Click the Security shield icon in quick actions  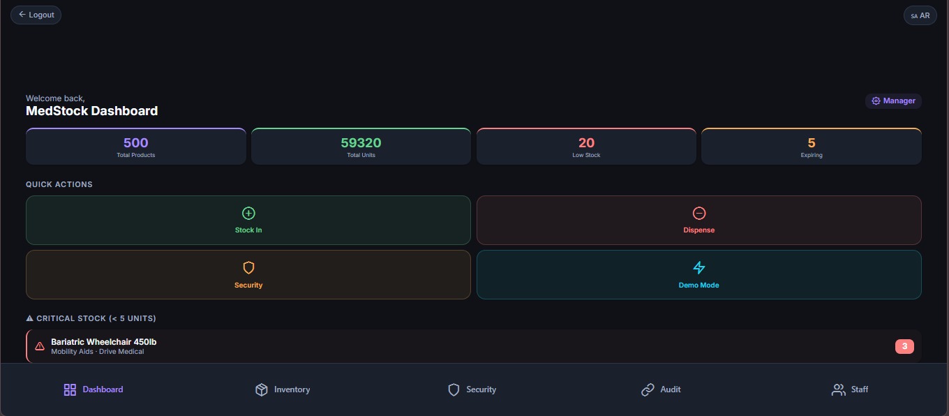248,267
